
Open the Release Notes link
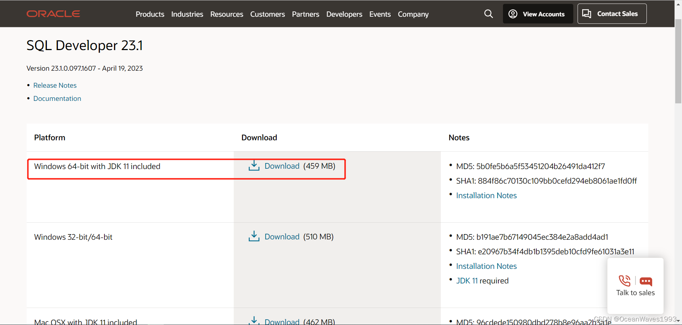pyautogui.click(x=55, y=85)
